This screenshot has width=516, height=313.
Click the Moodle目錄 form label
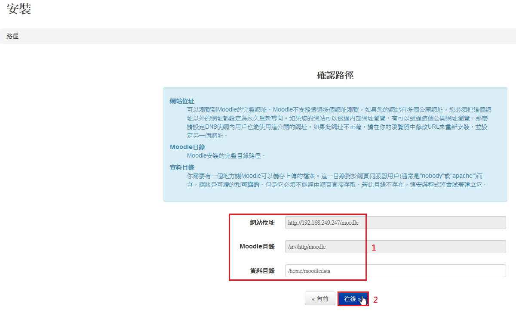click(x=257, y=247)
